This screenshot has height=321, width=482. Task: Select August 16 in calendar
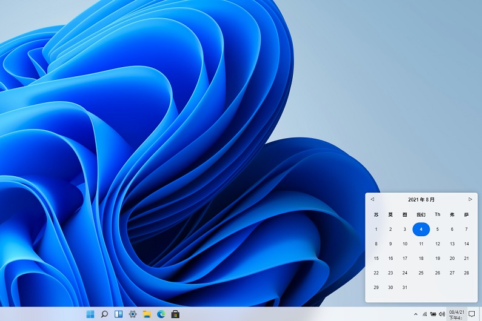pos(390,259)
